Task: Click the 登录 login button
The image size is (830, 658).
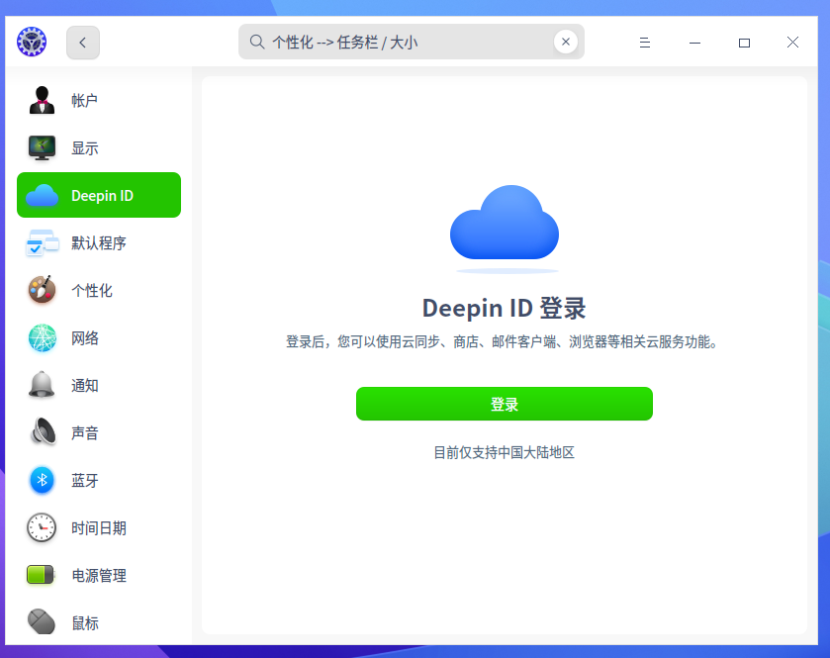Action: coord(504,404)
